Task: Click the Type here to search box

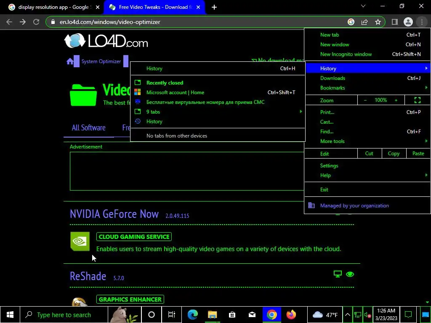Action: (64, 315)
